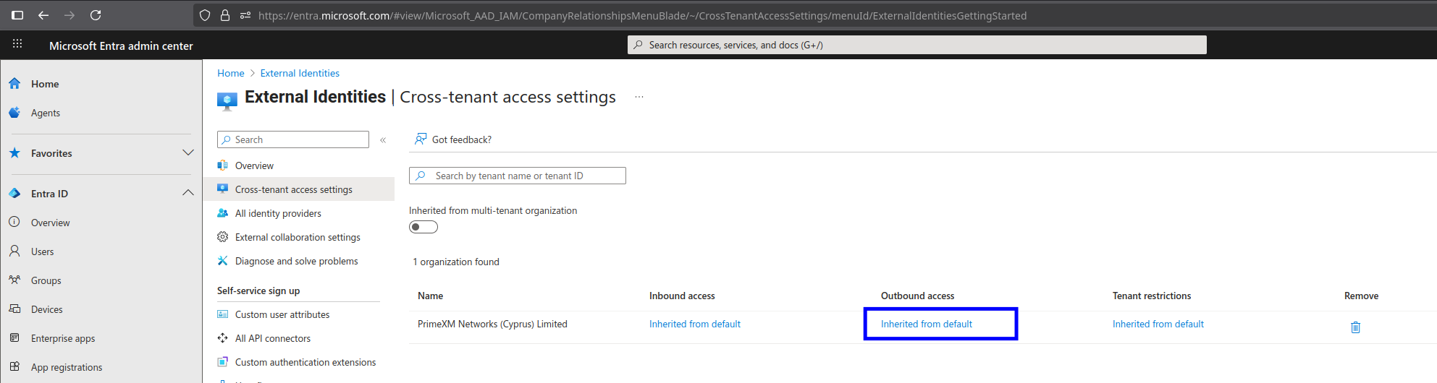Click the Enterprise apps icon

coord(14,338)
